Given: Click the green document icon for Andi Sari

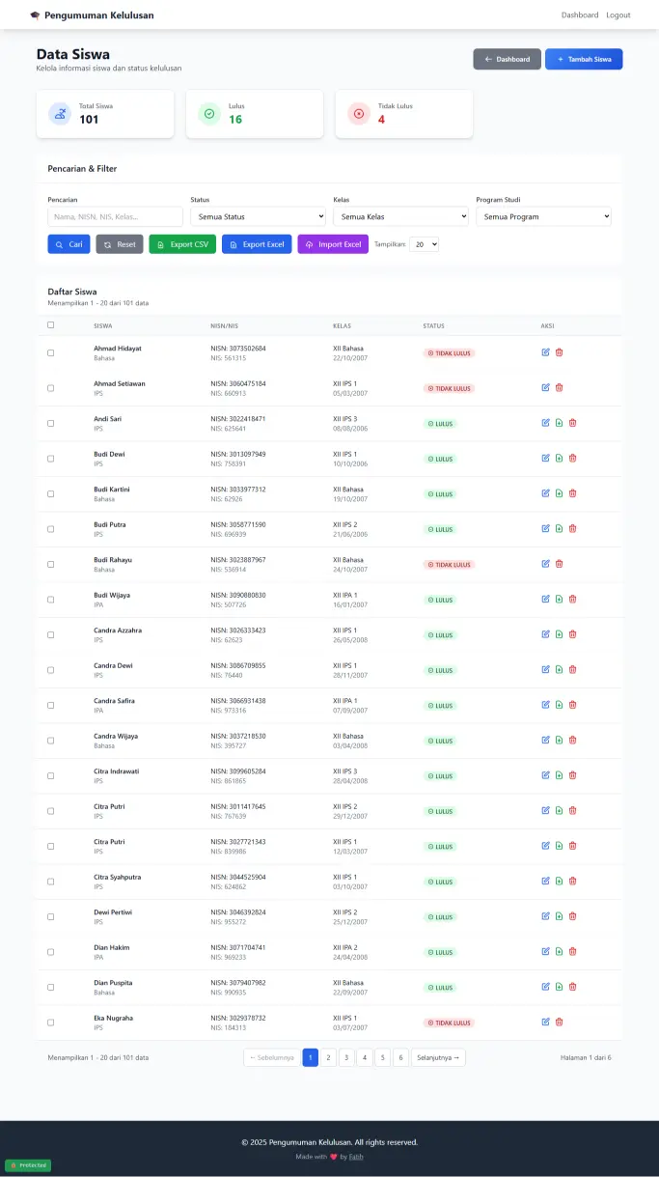Looking at the screenshot, I should [x=559, y=423].
